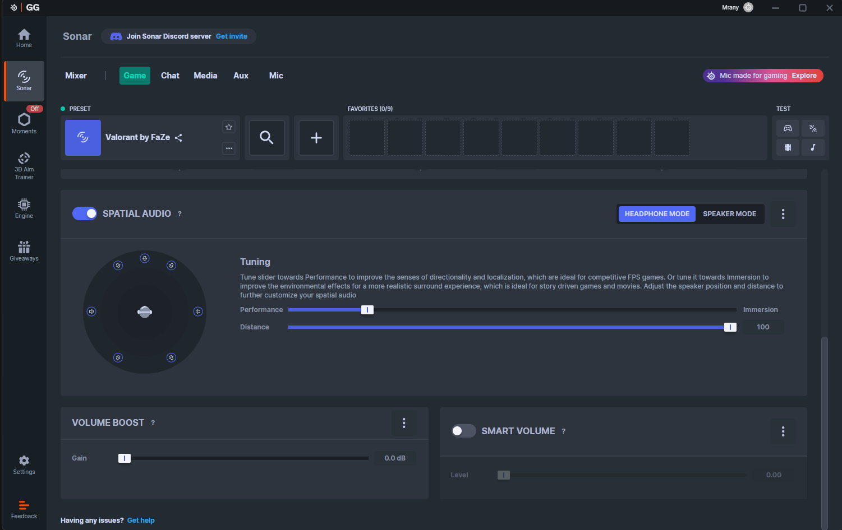Image resolution: width=842 pixels, height=530 pixels.
Task: Open Volume Boost three-dot options menu
Action: coord(404,423)
